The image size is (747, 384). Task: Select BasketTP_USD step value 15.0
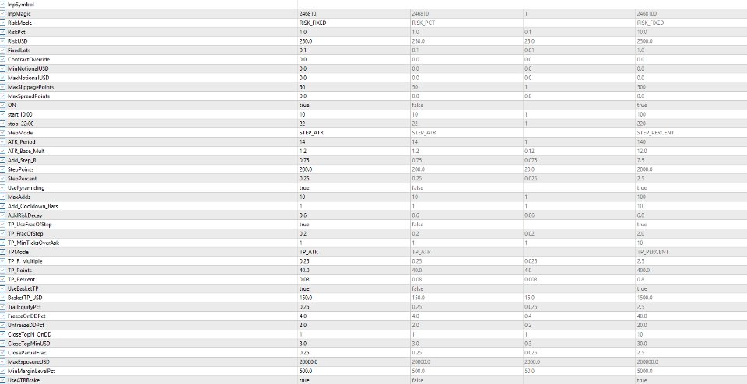click(x=579, y=298)
